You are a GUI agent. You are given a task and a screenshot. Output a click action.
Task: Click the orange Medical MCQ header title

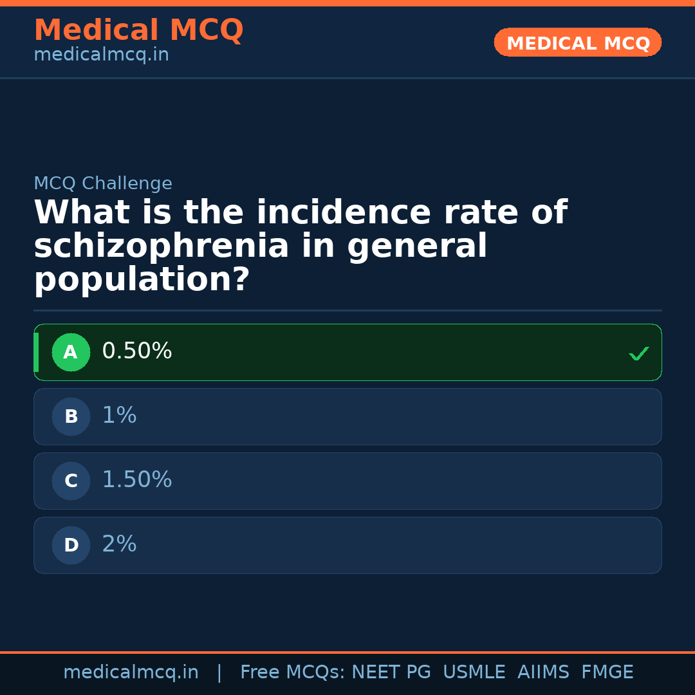coord(138,30)
